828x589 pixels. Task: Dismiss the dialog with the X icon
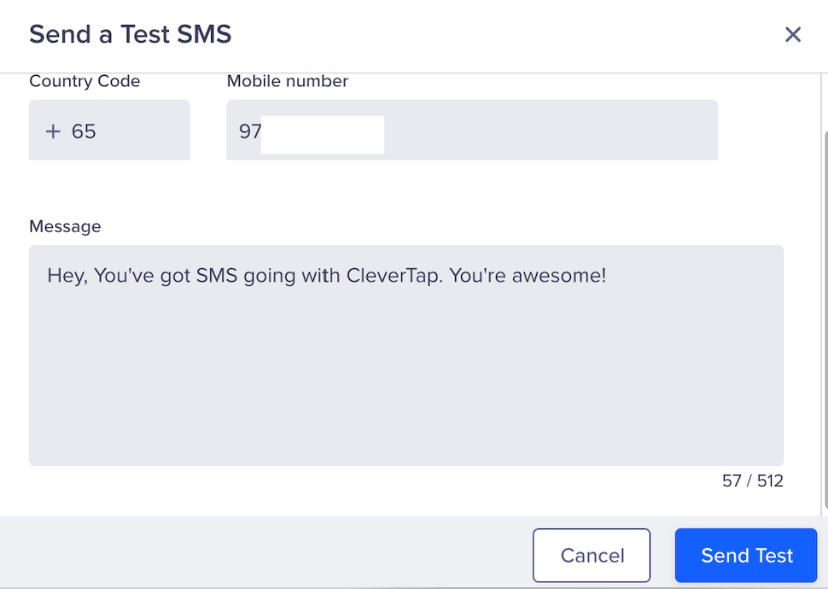pyautogui.click(x=793, y=35)
